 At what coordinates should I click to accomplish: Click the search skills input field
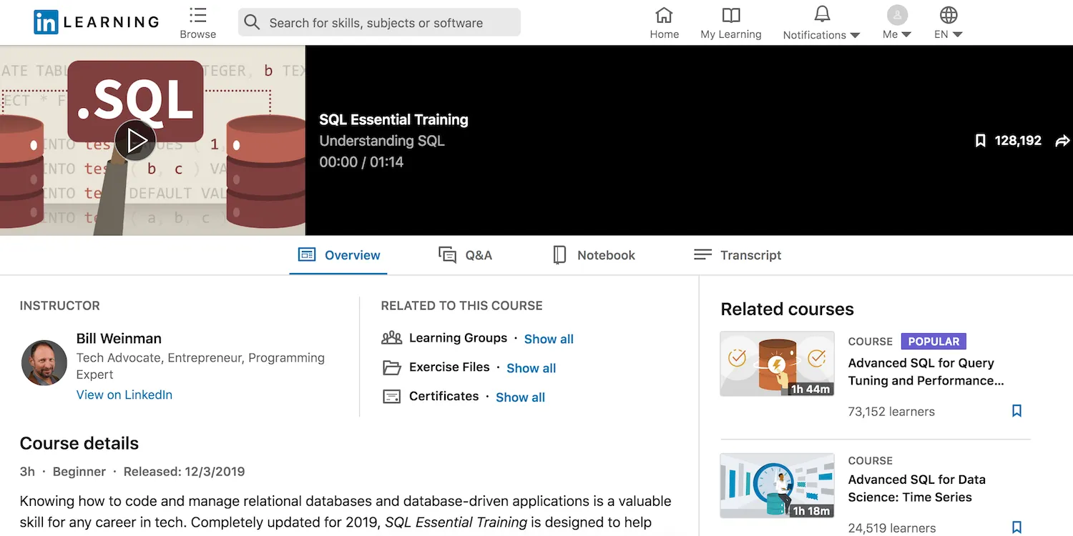click(x=390, y=23)
